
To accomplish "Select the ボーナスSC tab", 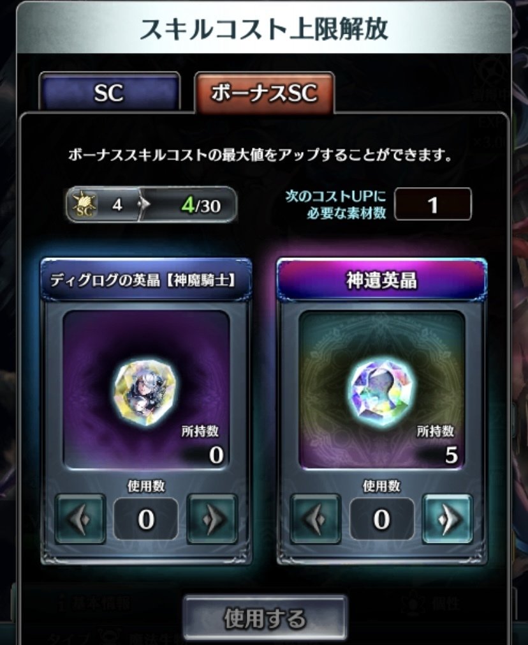I will click(x=264, y=93).
